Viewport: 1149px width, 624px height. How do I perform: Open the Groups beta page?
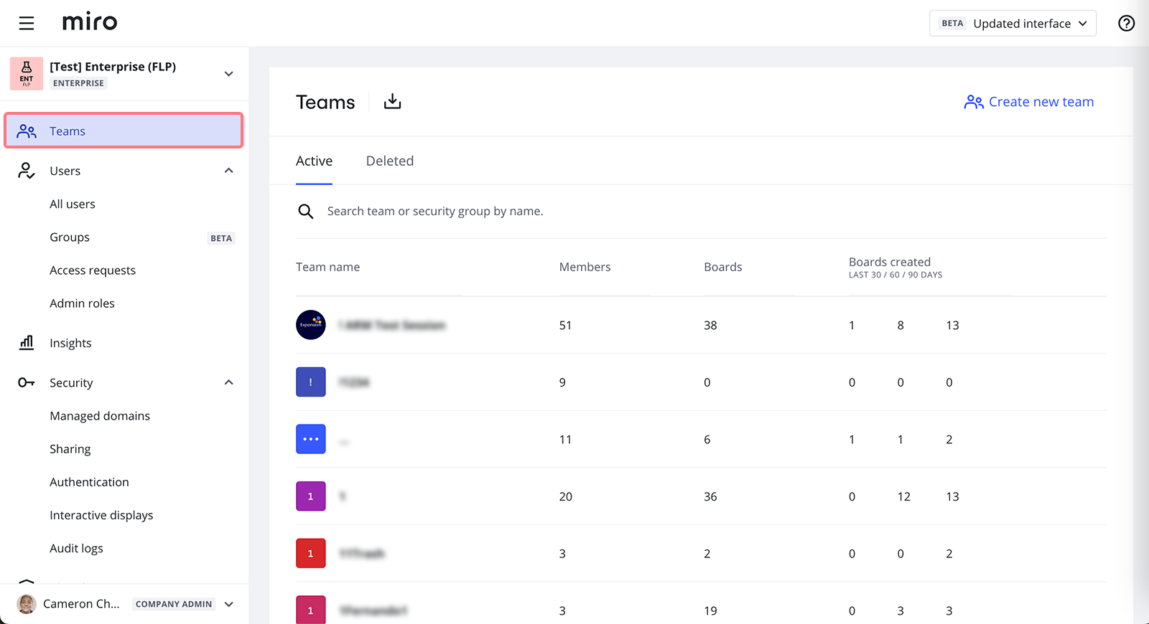click(x=70, y=237)
